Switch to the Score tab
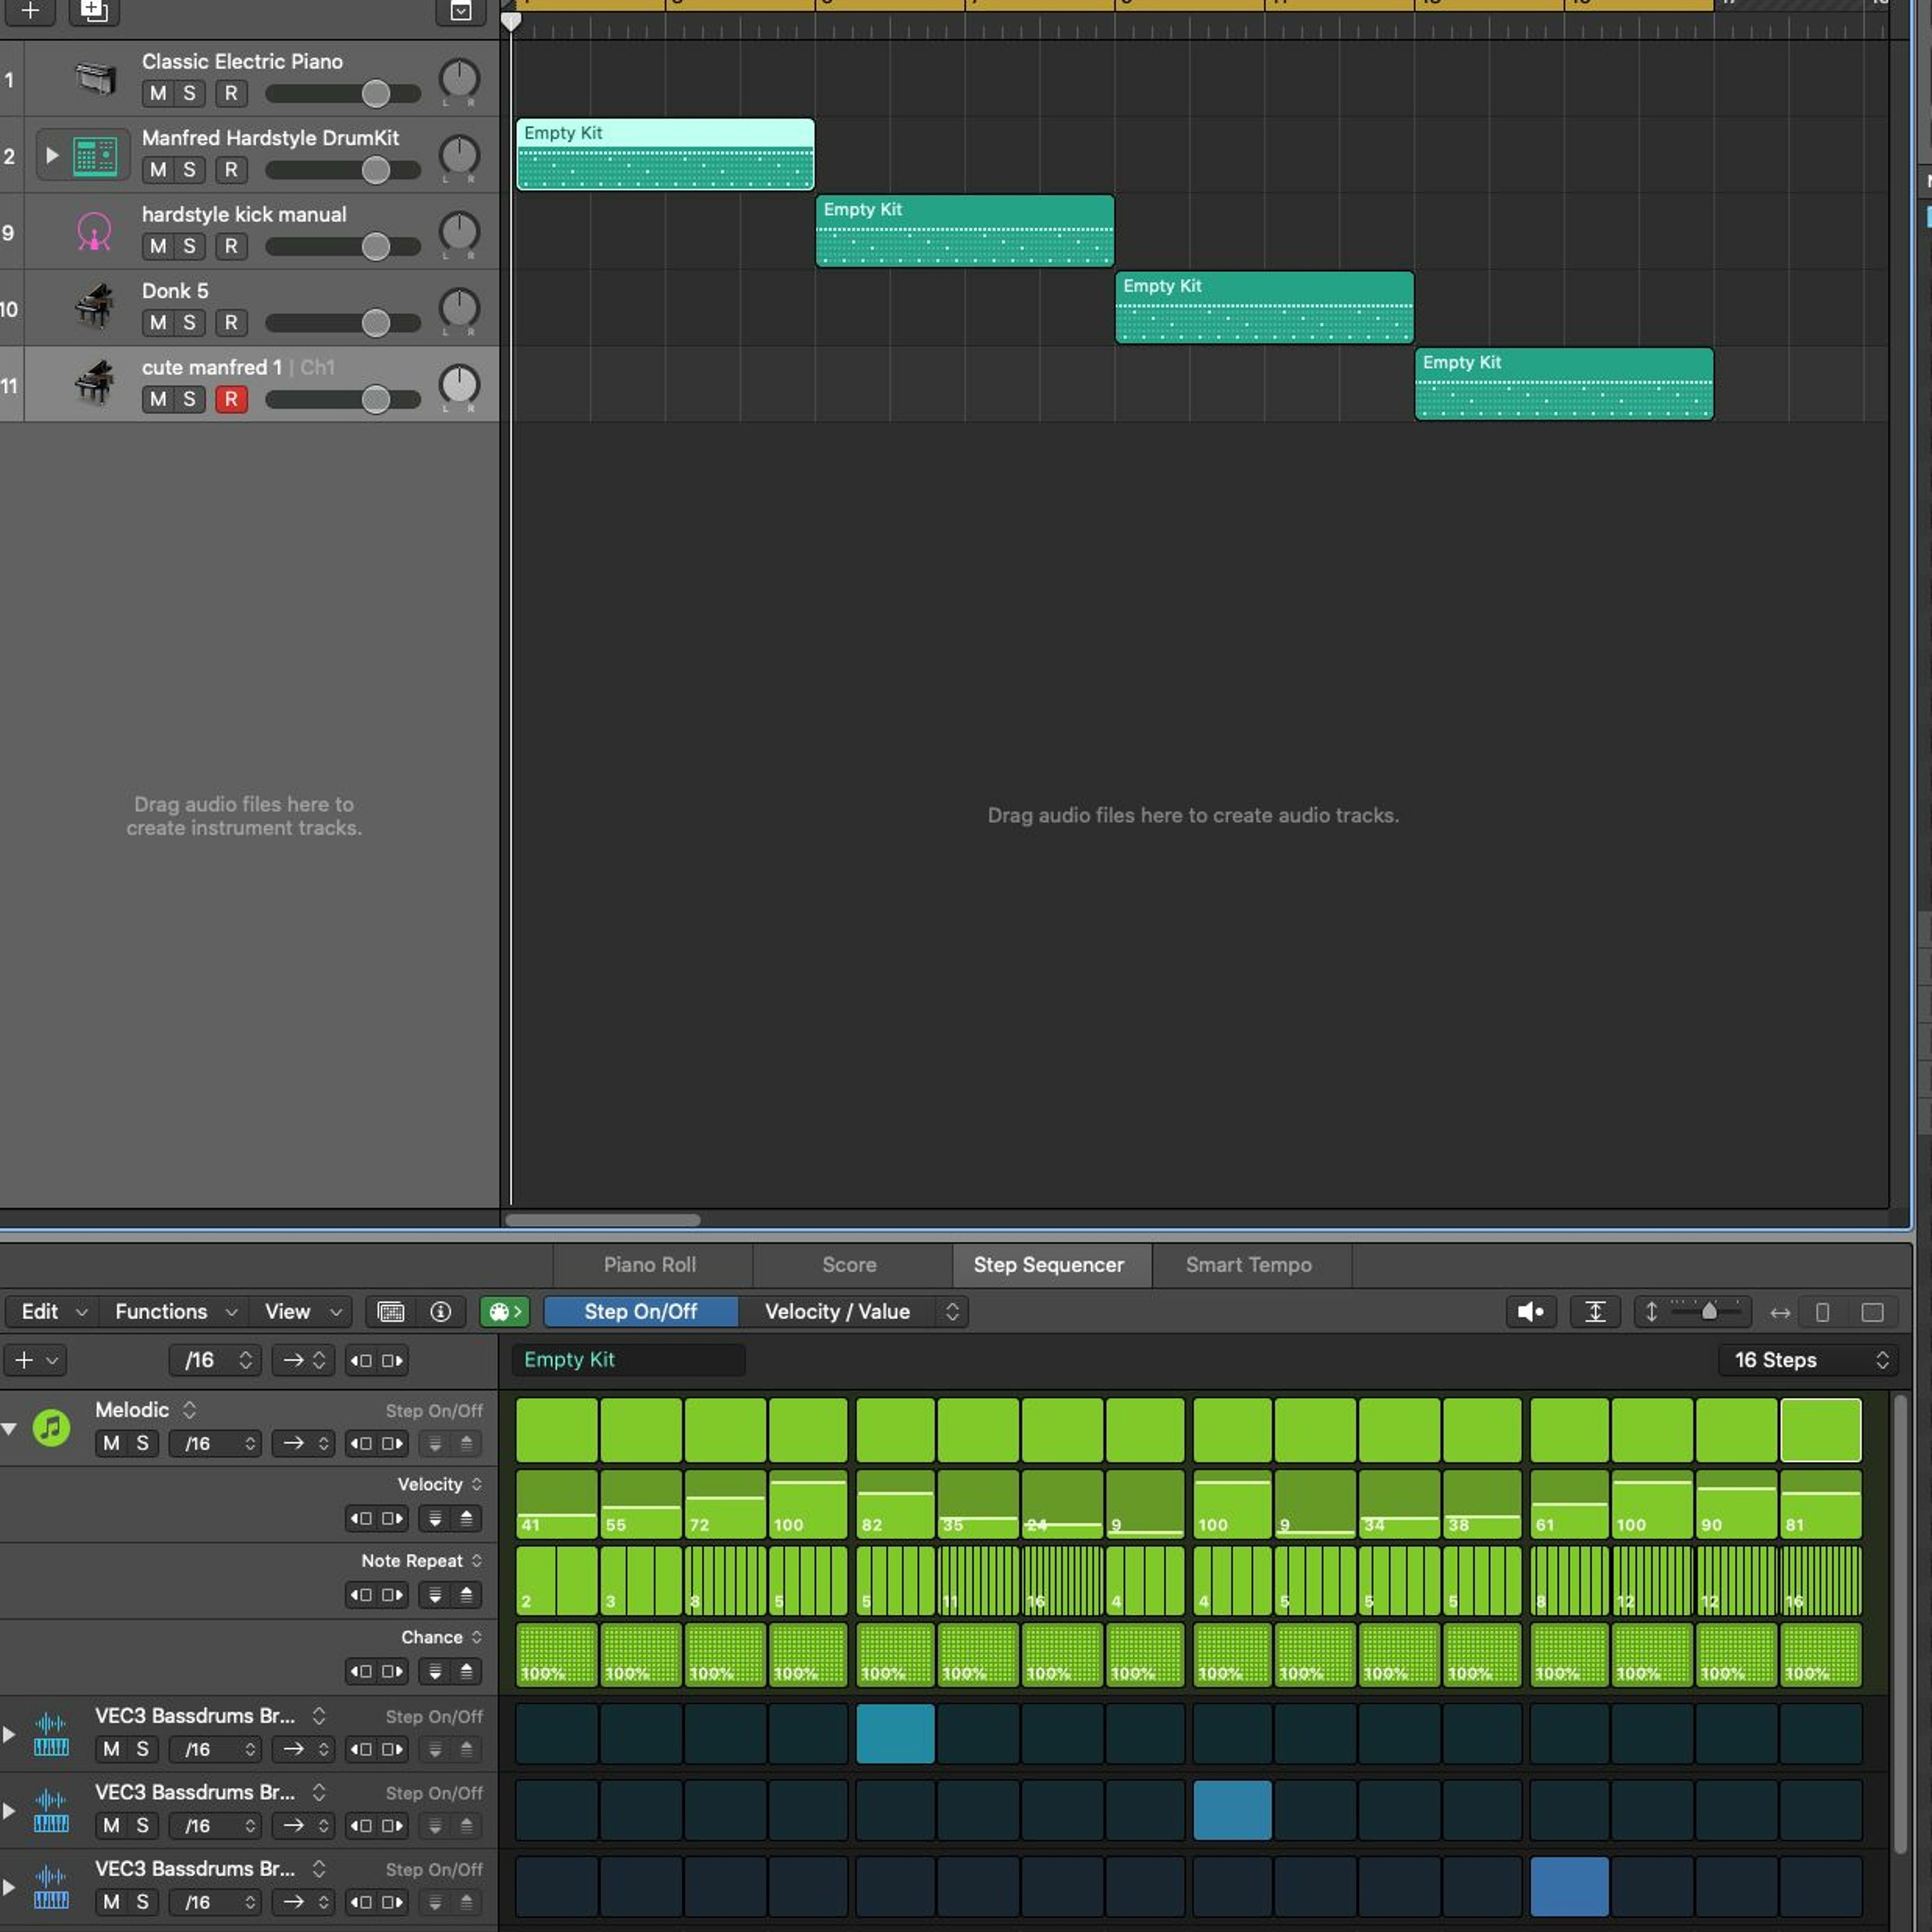 (849, 1264)
